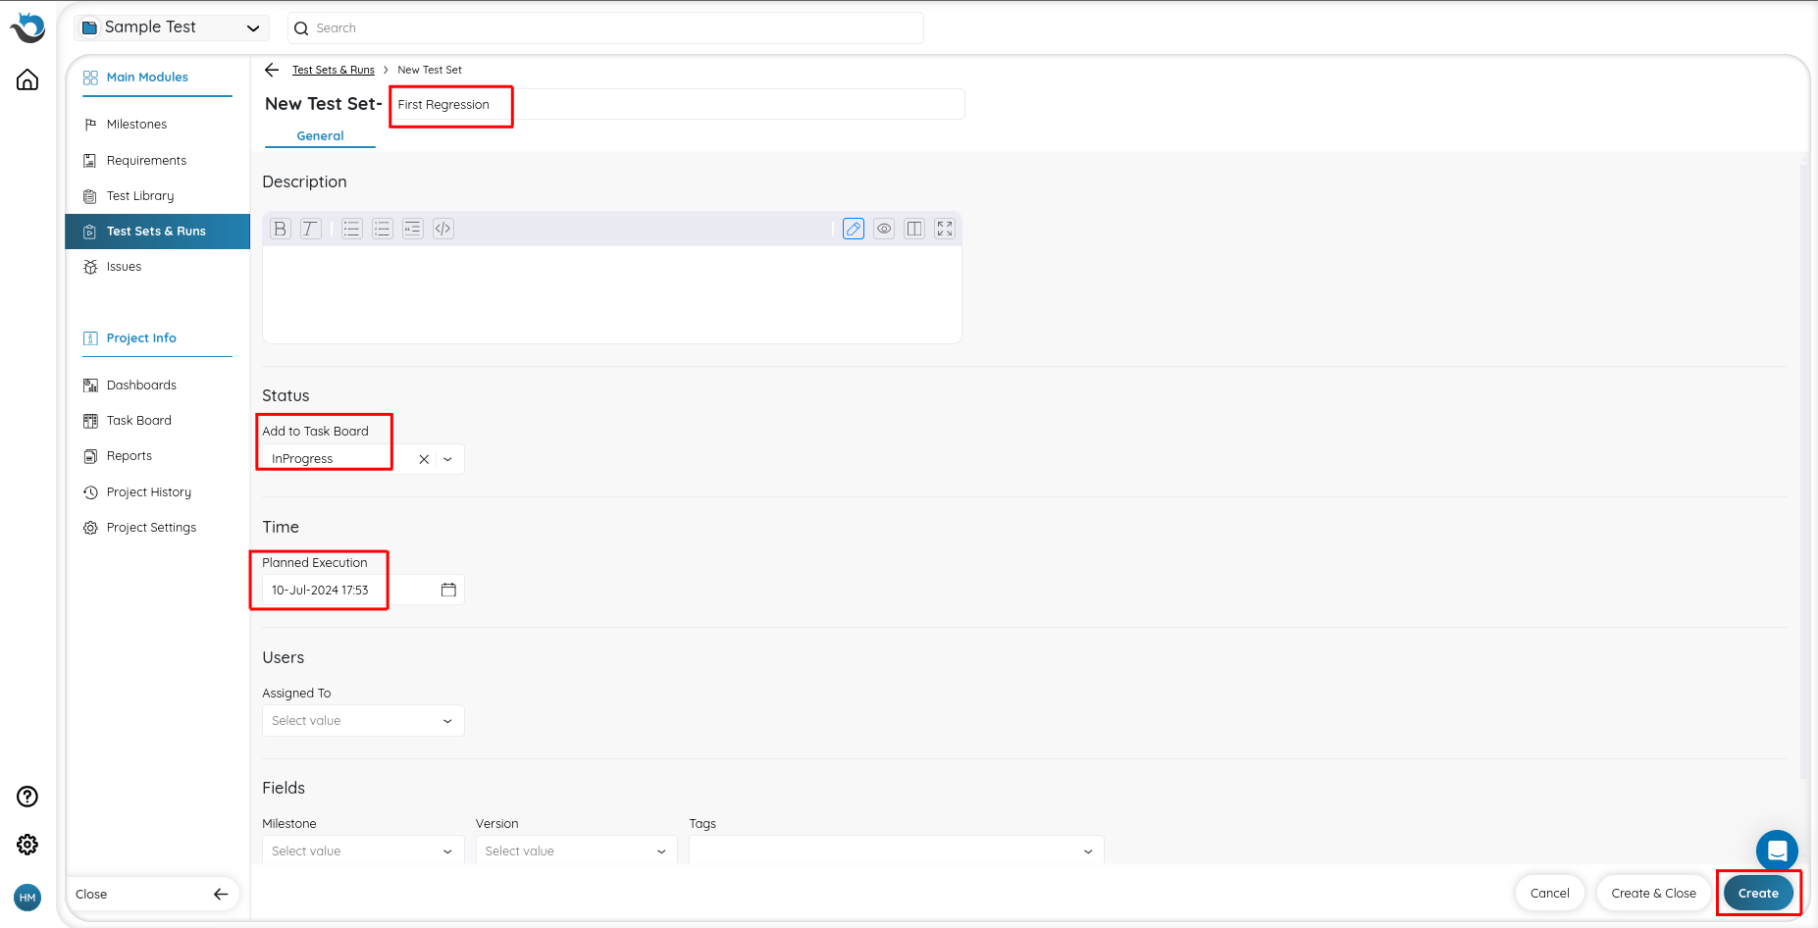
Task: Insert a code block in description
Action: click(443, 229)
